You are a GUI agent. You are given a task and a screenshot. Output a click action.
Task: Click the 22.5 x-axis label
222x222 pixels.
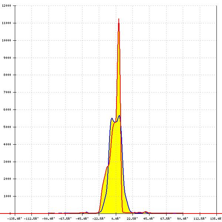tap(132, 219)
